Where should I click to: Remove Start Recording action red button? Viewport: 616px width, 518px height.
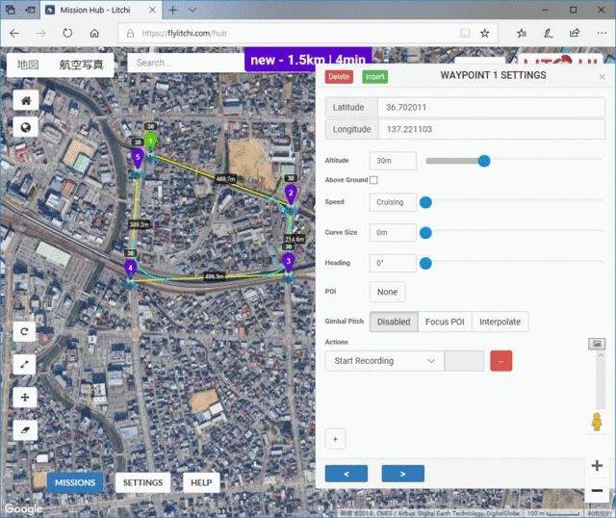click(x=500, y=361)
